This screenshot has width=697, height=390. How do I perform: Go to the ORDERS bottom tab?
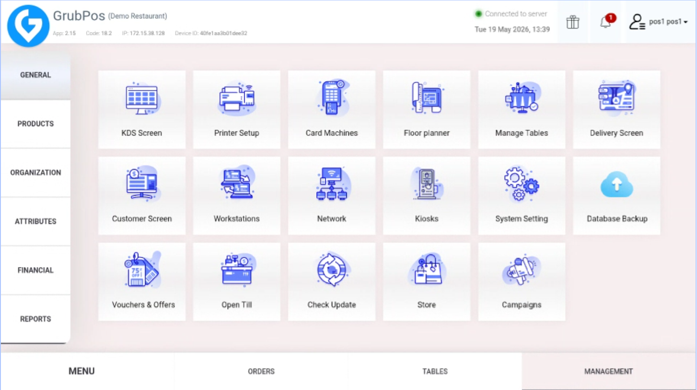point(261,371)
